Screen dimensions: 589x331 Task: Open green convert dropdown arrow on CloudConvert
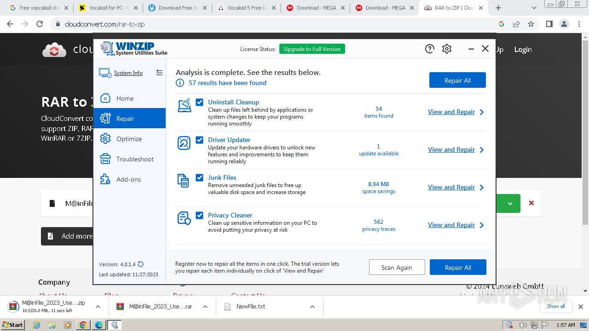tap(510, 203)
